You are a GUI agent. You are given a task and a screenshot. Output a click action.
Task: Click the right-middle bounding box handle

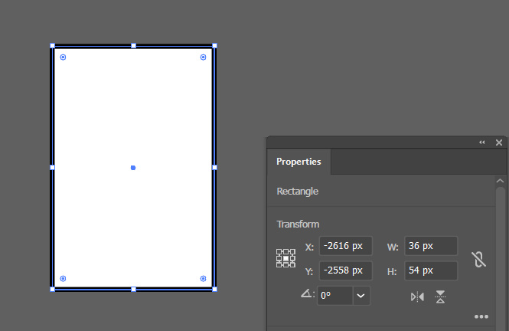pyautogui.click(x=214, y=167)
